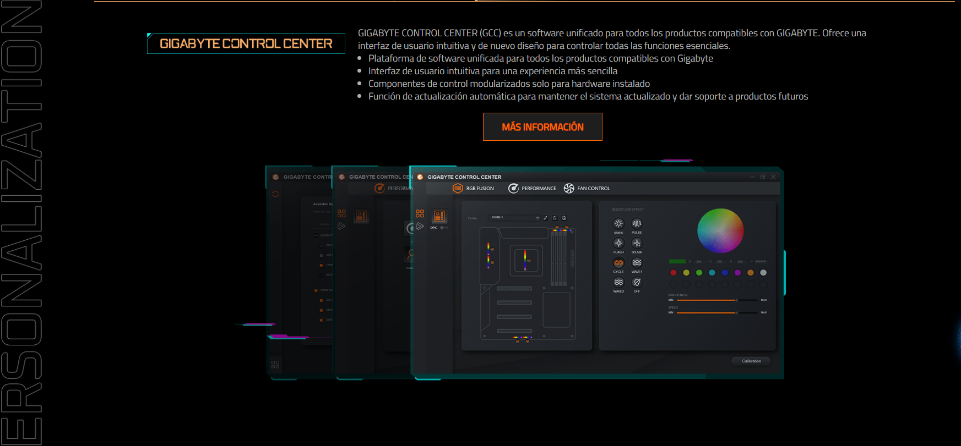Click the G value field

coord(719,262)
